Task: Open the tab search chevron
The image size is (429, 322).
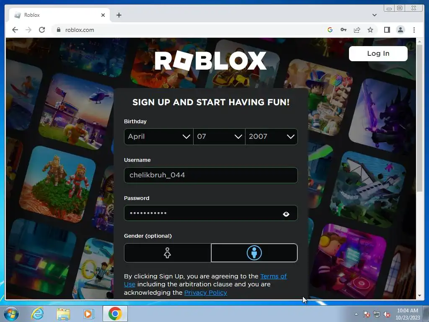Action: pos(374,15)
